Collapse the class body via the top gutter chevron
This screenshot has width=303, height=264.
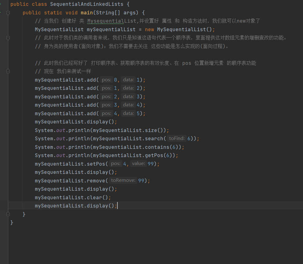point(8,4)
